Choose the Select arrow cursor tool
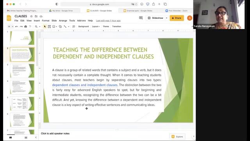 45,27
